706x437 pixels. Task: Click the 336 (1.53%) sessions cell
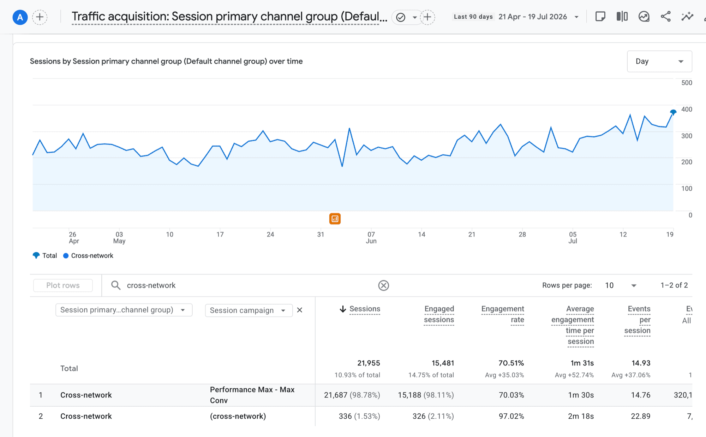tap(359, 416)
